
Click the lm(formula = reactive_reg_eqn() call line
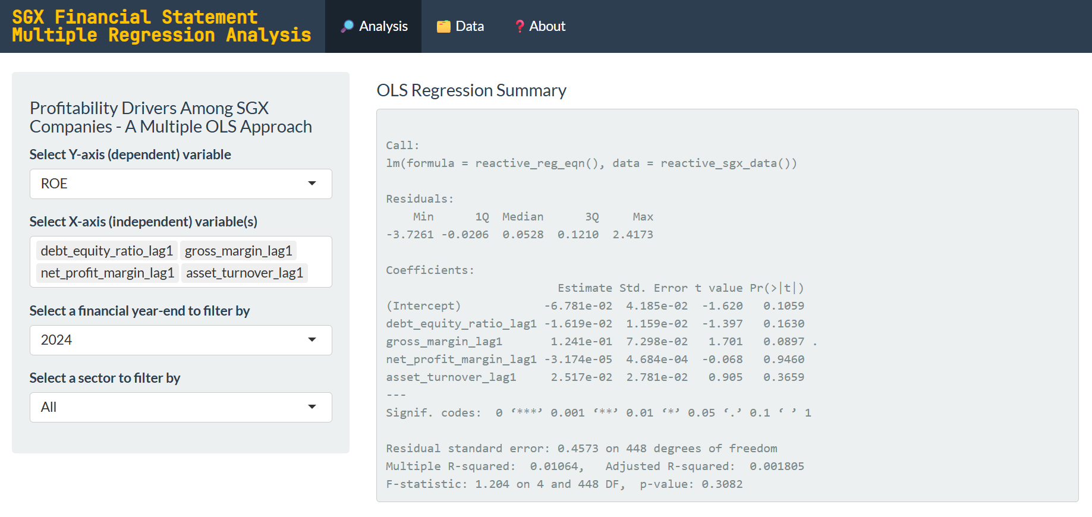coord(591,163)
